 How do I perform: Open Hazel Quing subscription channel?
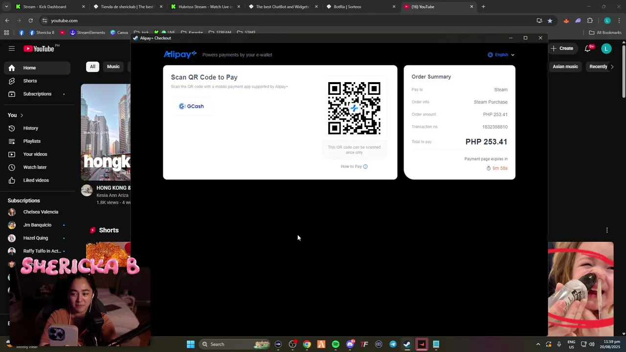point(37,238)
